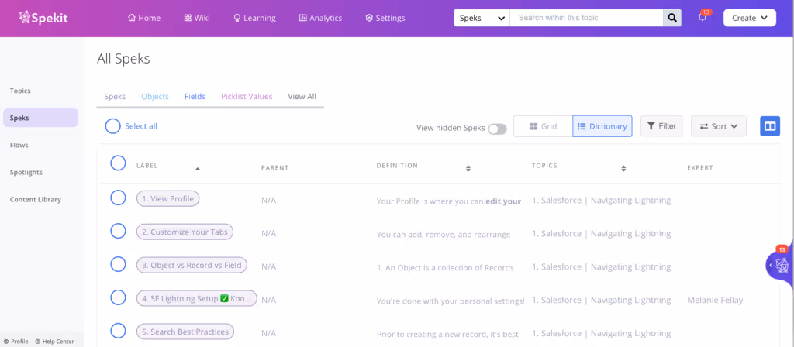This screenshot has height=347, width=794.
Task: Open Settings in the top navigation
Action: pos(385,18)
